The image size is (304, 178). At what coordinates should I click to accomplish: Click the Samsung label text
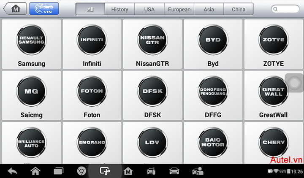click(31, 64)
